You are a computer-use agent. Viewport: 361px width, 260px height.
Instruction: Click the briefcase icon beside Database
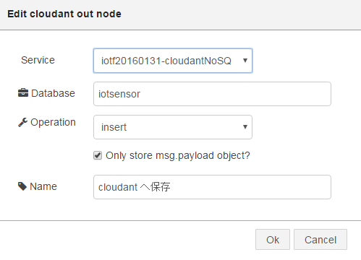click(x=23, y=92)
